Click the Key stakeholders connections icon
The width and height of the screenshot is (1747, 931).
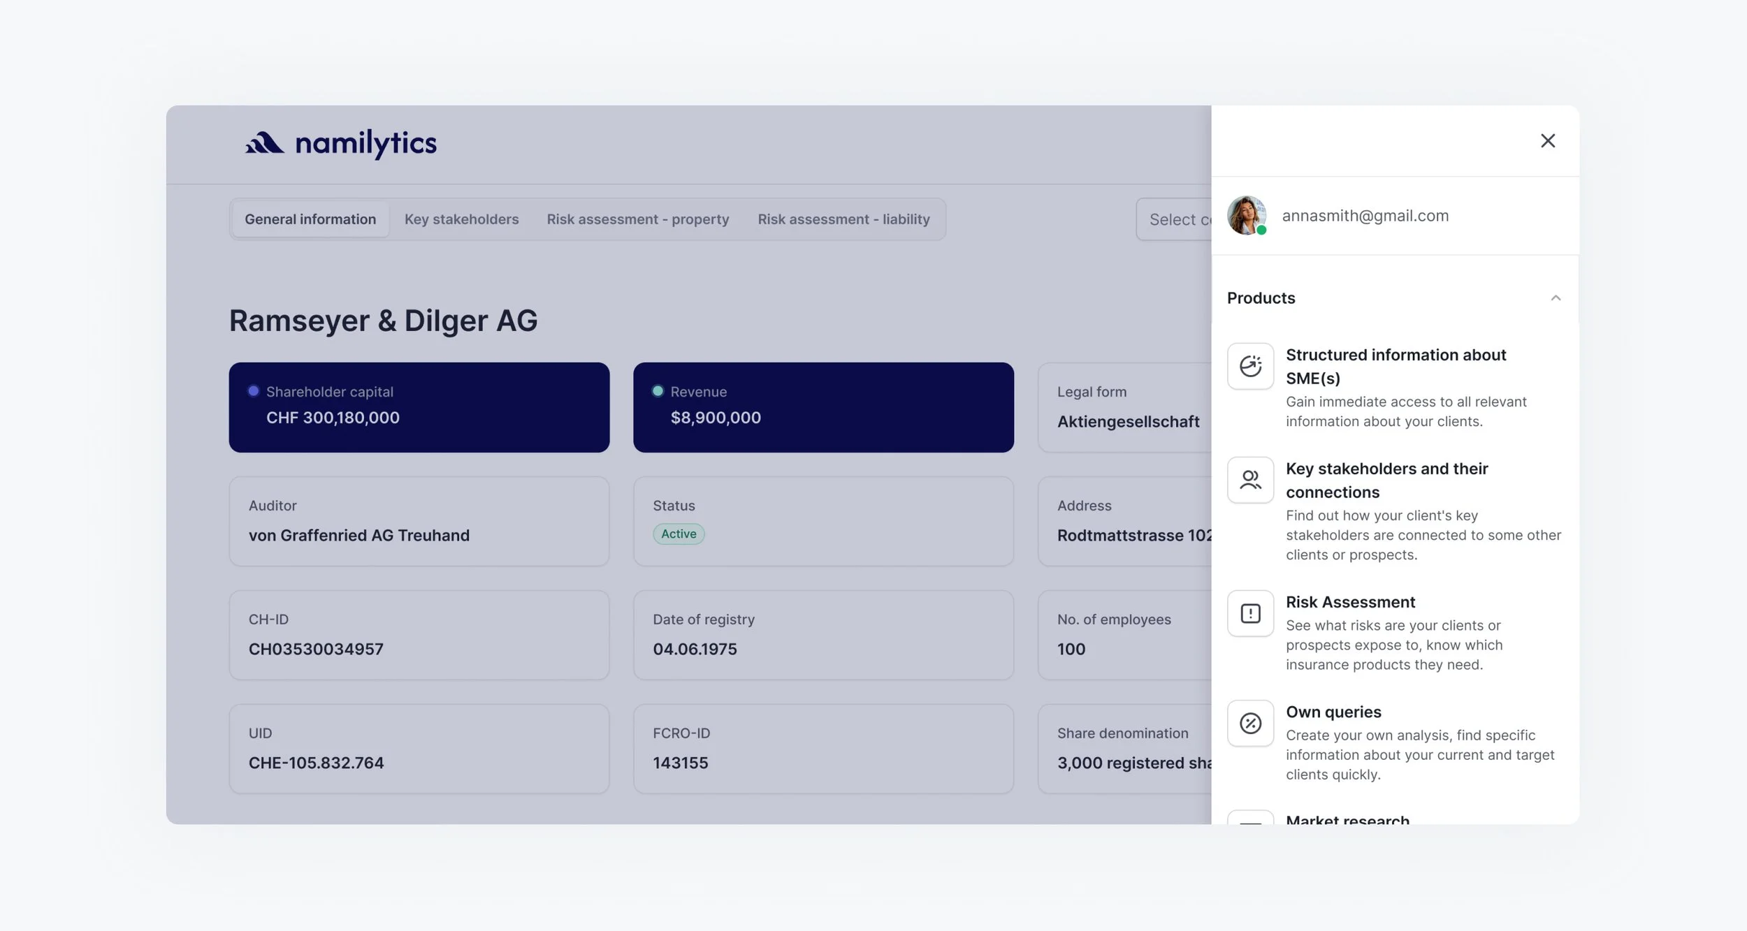(x=1250, y=480)
